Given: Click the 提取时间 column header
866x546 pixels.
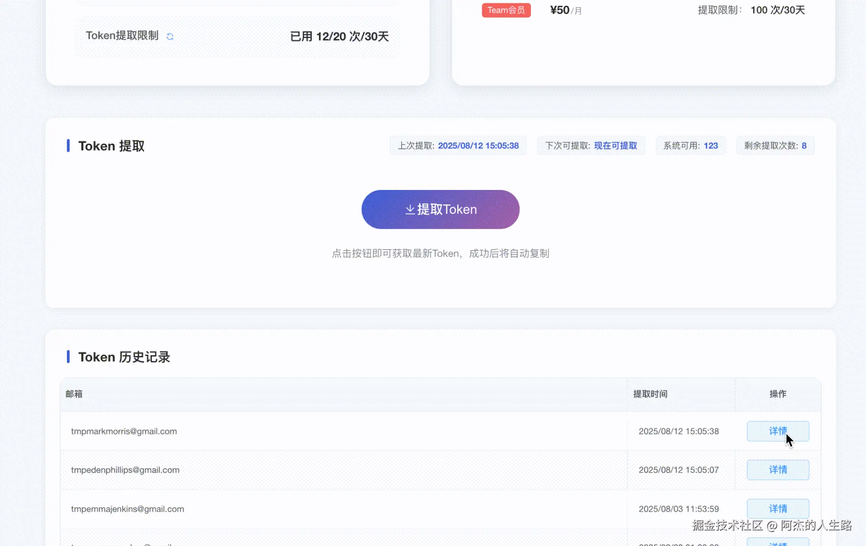Looking at the screenshot, I should 650,394.
